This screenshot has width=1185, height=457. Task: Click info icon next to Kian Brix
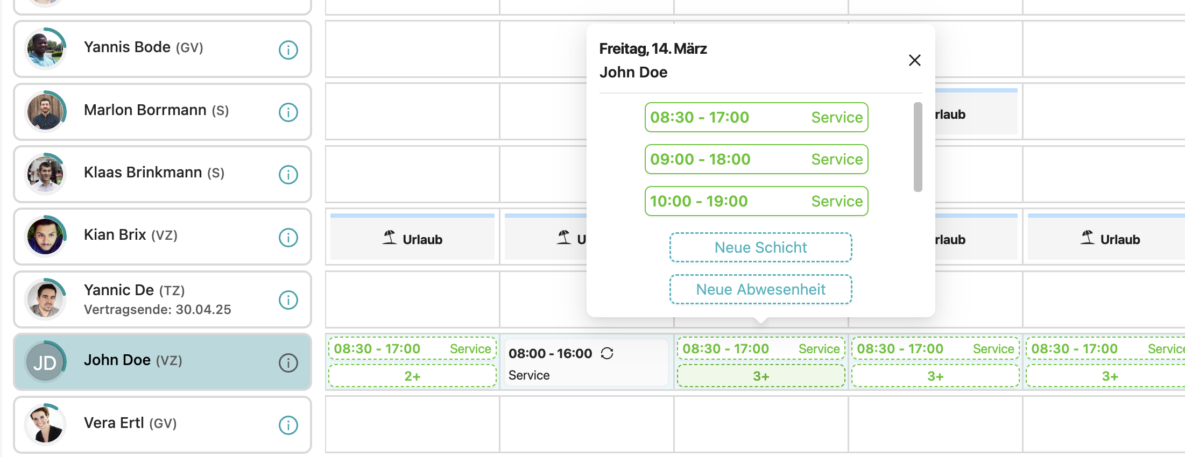(288, 237)
